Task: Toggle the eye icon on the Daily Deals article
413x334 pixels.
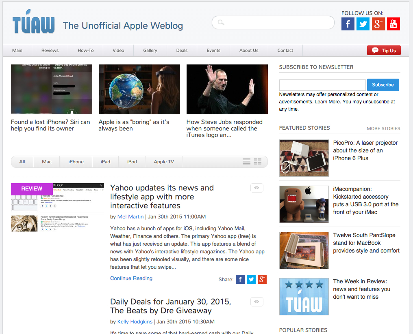Action: pos(256,302)
